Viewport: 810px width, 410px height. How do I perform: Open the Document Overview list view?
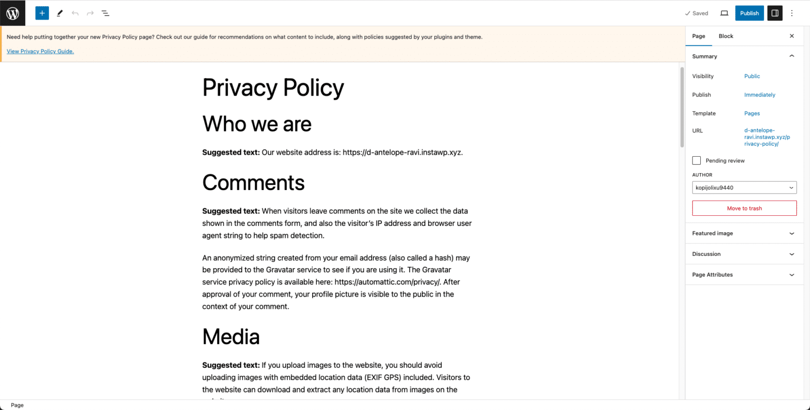click(x=105, y=13)
